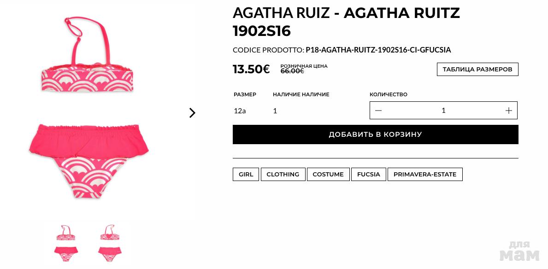Image resolution: width=548 pixels, height=269 pixels.
Task: Click the product code P18-AGATHA-RUITZ text
Action: coord(378,50)
